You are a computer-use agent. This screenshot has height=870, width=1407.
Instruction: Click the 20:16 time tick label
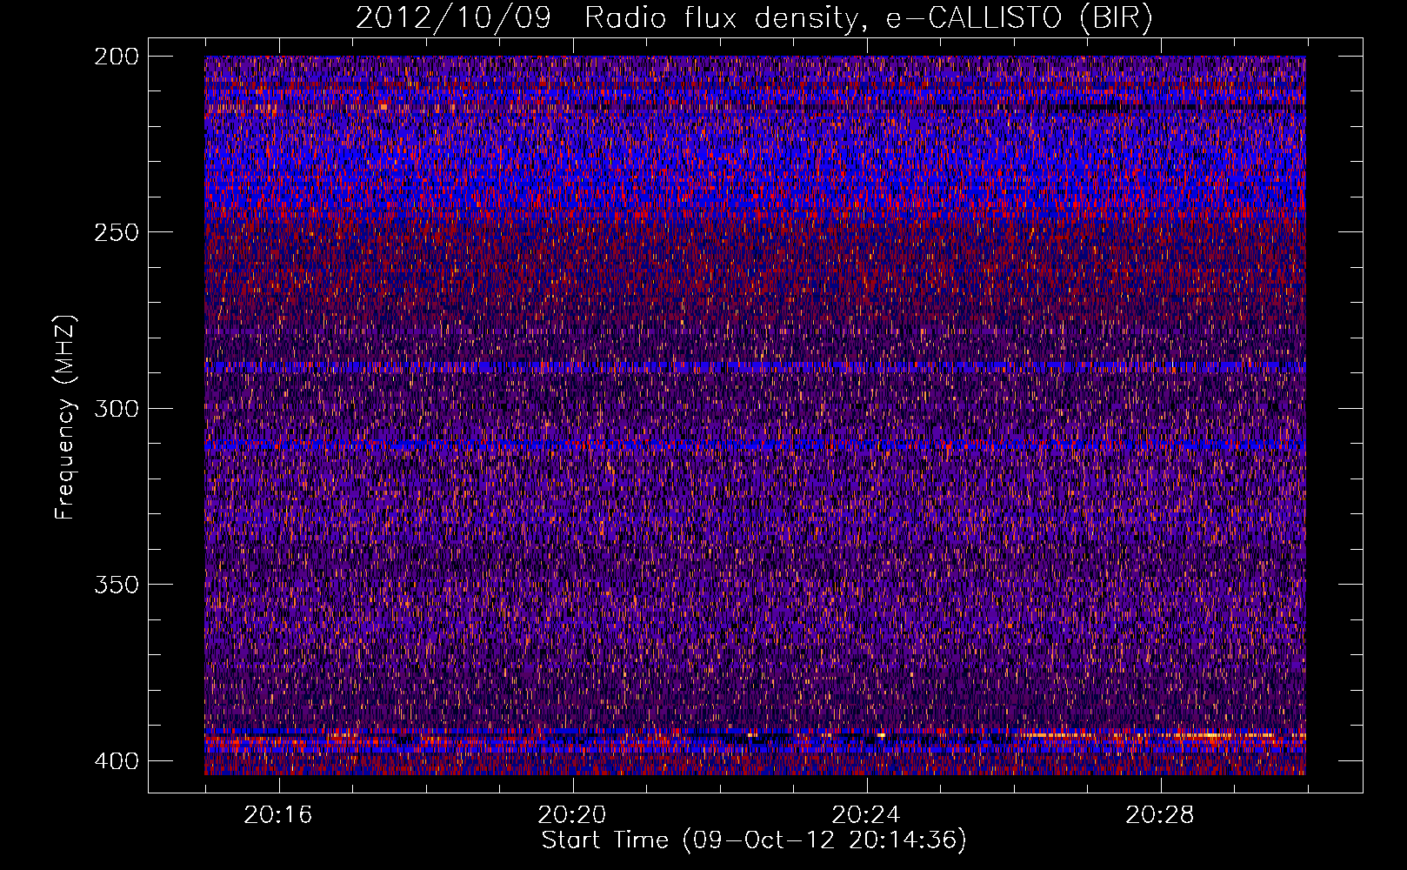tap(278, 815)
